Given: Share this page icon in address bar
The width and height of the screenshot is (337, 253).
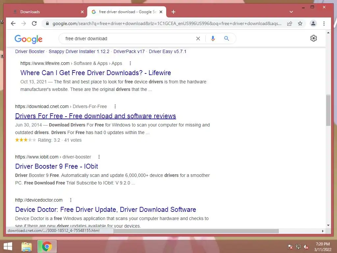Looking at the screenshot, I should (x=290, y=23).
